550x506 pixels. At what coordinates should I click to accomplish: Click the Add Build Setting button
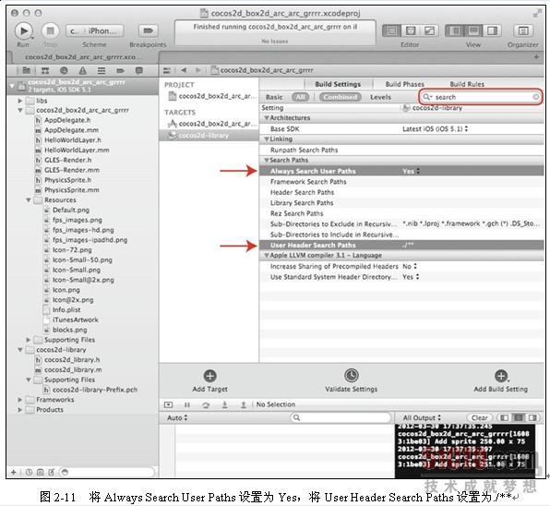pyautogui.click(x=500, y=380)
